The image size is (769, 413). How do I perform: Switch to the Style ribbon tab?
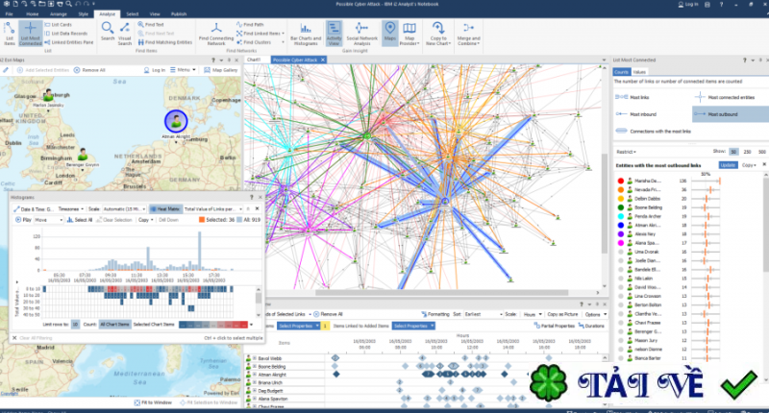pos(84,14)
